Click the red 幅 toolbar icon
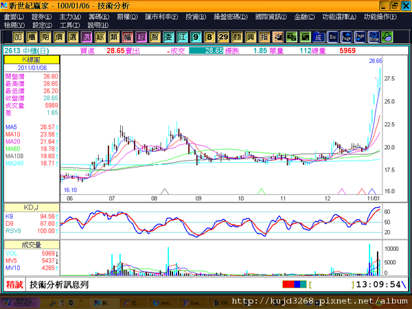Screen dimensions: 412x309 coord(127,37)
